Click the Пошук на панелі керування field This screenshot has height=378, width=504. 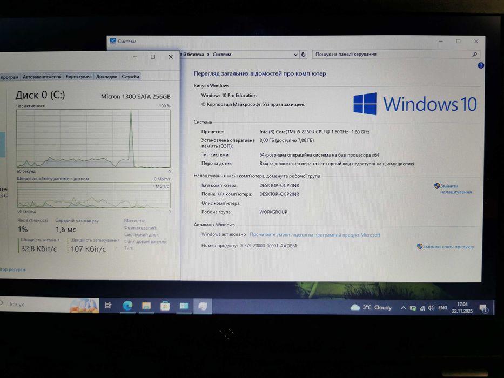(x=396, y=55)
